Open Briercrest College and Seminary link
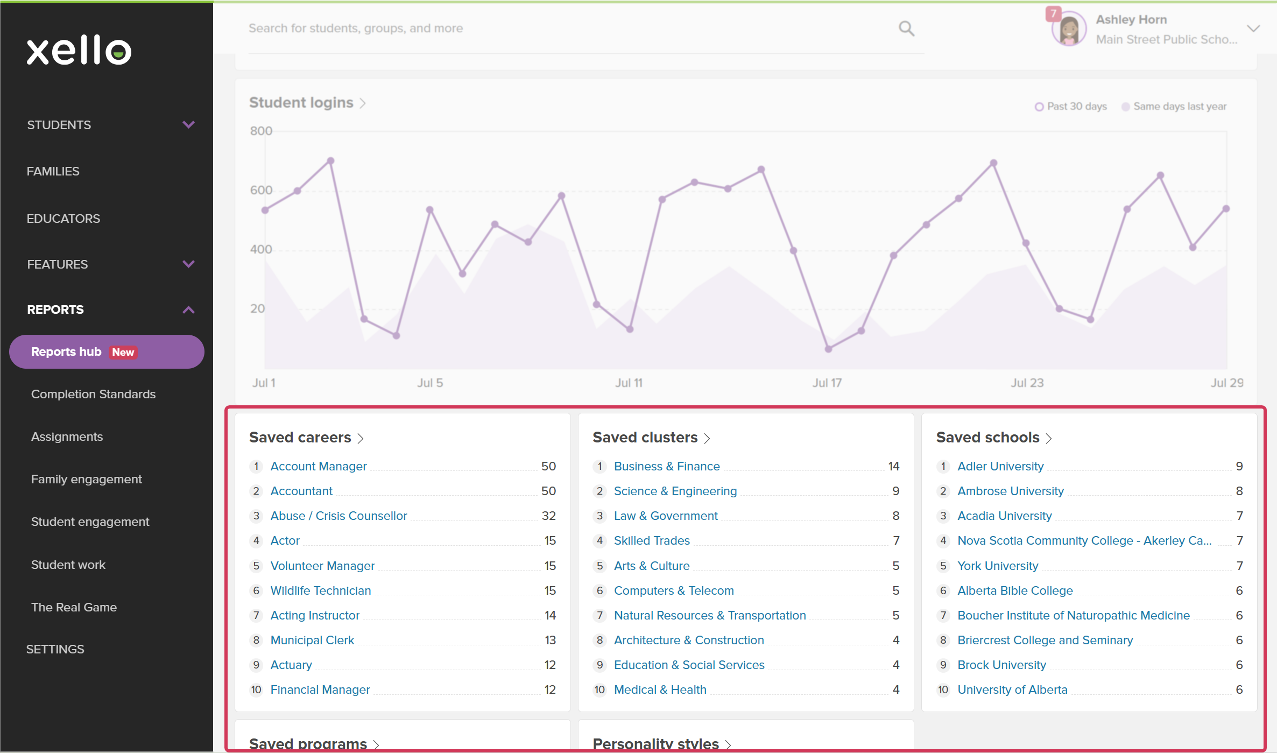Viewport: 1277px width, 753px height. click(1045, 640)
